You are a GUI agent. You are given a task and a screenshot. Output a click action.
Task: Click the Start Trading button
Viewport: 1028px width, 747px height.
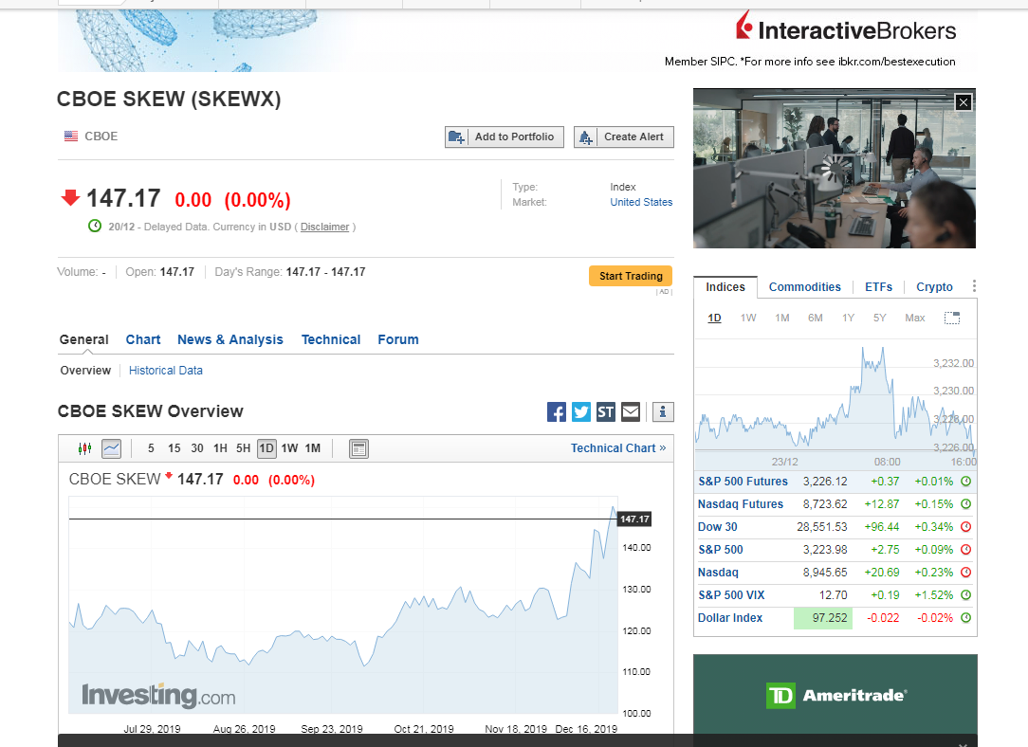tap(631, 276)
